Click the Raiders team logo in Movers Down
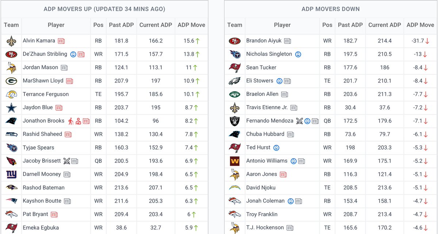The width and height of the screenshot is (438, 234). pos(235,121)
